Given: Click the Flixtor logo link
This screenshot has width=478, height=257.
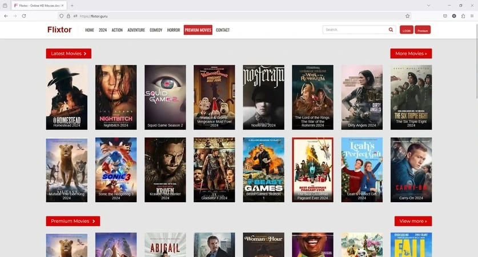Looking at the screenshot, I should (59, 30).
